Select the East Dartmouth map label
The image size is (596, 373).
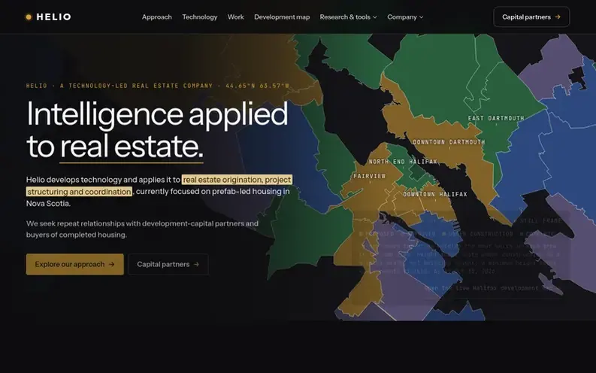click(496, 118)
